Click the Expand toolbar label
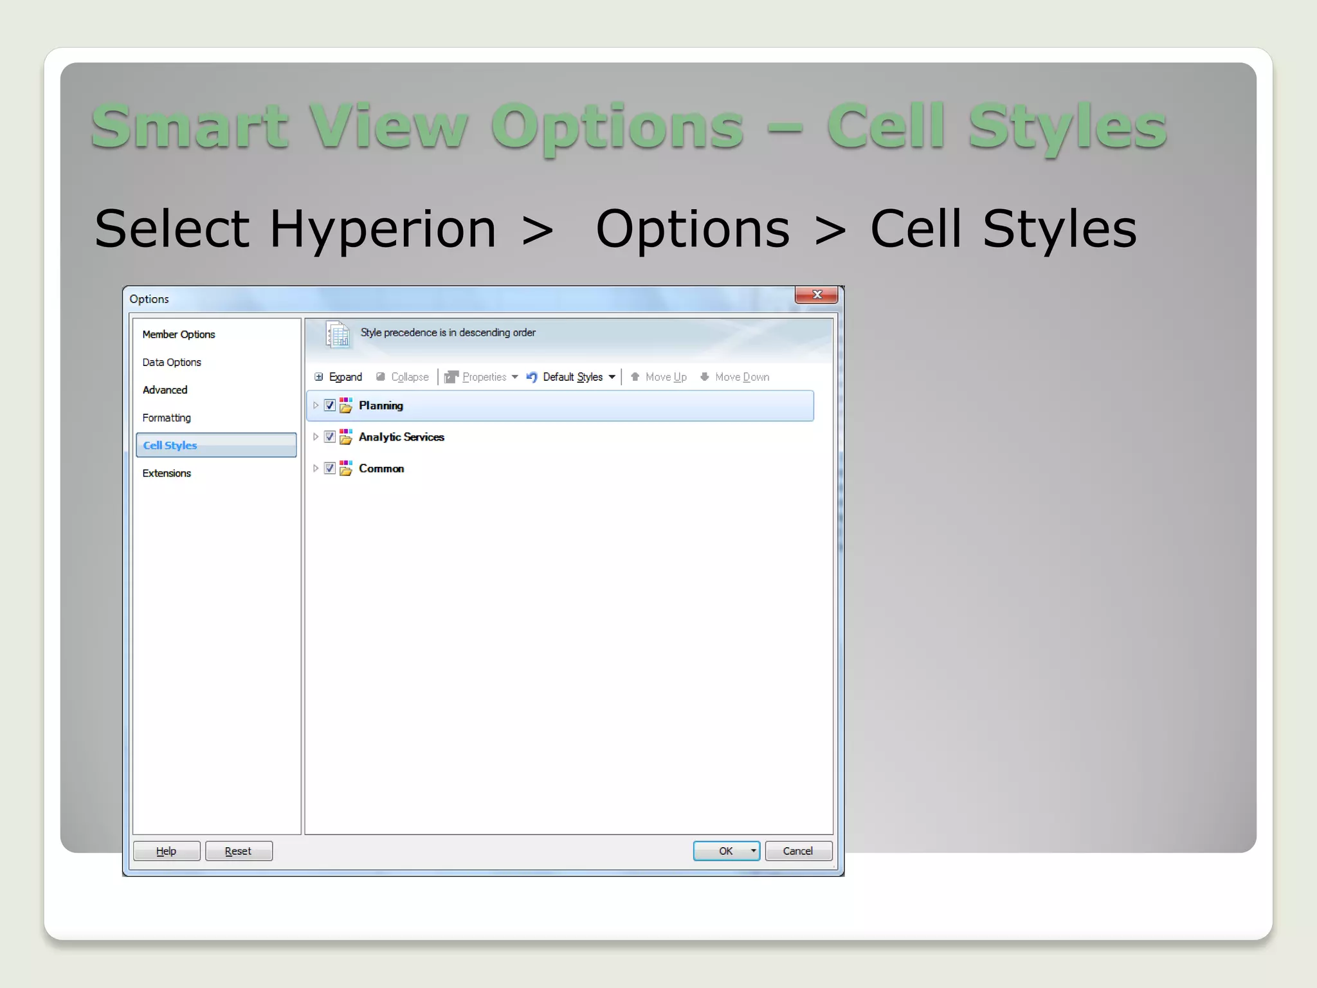 click(345, 377)
